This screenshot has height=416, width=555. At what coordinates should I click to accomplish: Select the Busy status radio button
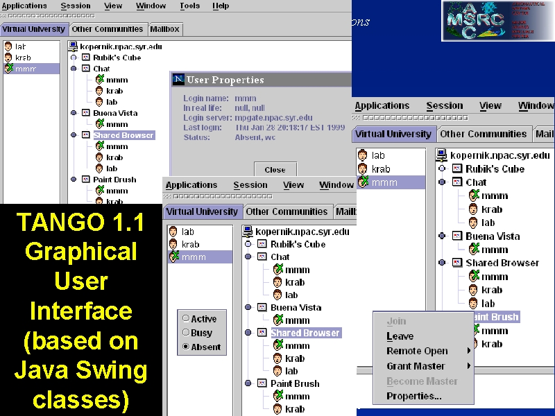186,333
